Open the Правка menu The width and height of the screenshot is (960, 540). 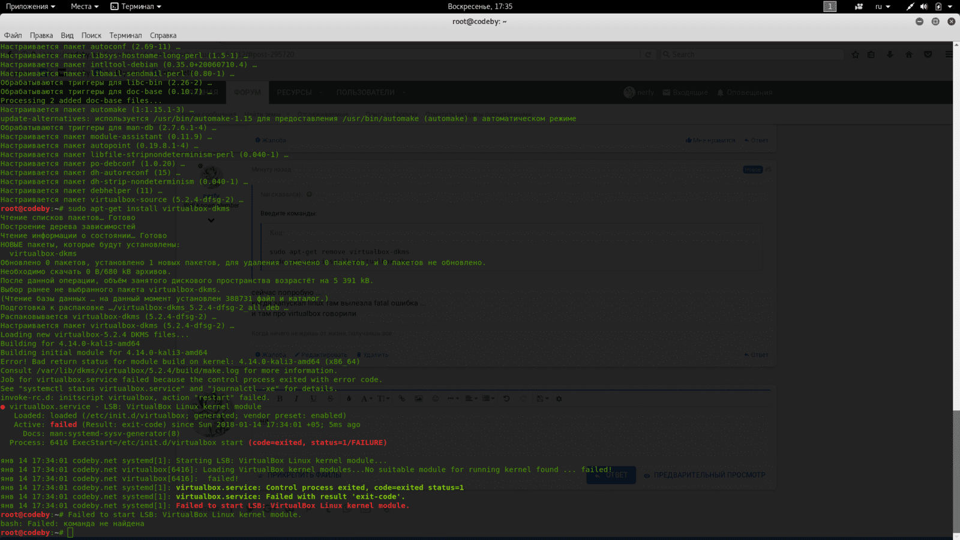tap(41, 35)
